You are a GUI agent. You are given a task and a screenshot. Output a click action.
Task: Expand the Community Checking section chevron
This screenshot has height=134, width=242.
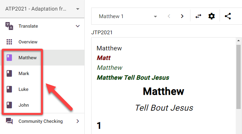(78, 121)
